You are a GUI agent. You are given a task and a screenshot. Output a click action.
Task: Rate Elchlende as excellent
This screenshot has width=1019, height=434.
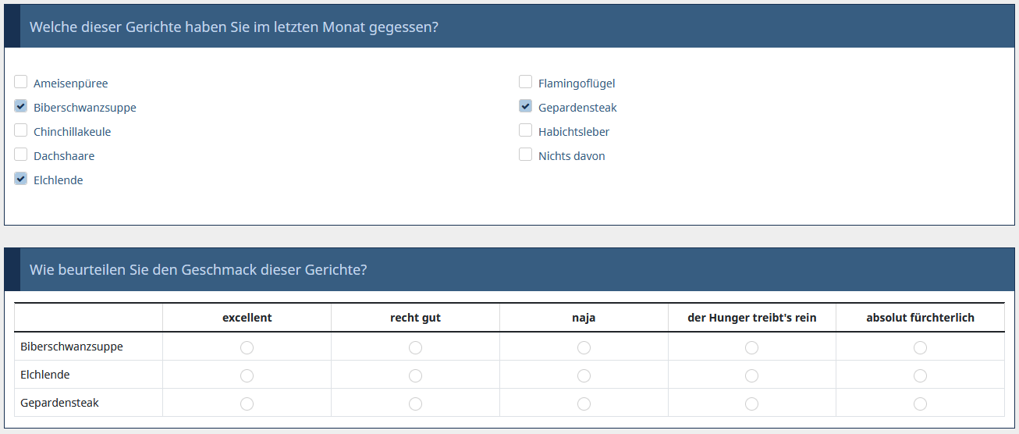click(x=247, y=375)
